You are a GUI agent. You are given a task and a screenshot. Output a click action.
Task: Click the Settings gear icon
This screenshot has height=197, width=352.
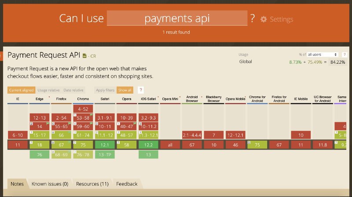(264, 19)
